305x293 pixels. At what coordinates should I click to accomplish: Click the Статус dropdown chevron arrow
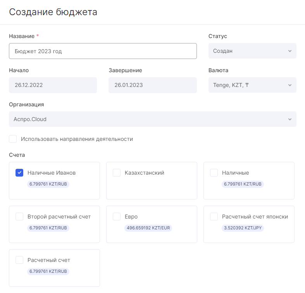(x=290, y=51)
